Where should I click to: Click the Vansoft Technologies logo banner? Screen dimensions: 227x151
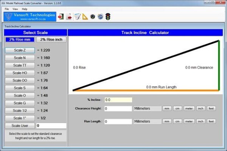click(30, 17)
